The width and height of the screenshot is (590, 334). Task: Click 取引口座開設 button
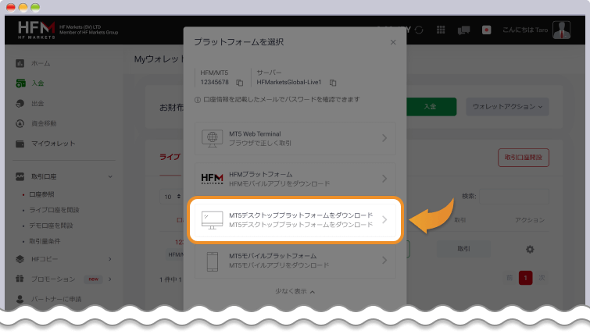[524, 158]
